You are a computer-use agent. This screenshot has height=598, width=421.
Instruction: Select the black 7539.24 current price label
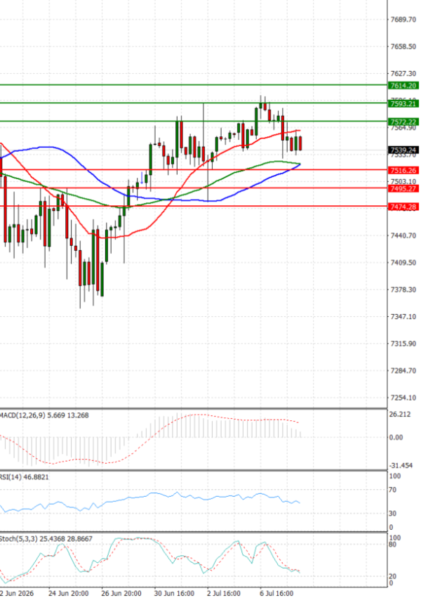click(x=403, y=150)
